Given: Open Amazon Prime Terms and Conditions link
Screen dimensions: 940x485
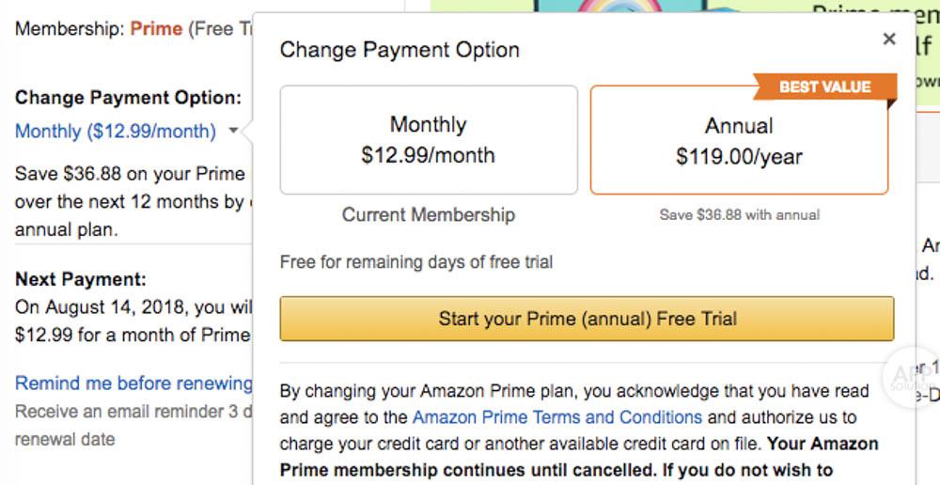Looking at the screenshot, I should click(556, 416).
